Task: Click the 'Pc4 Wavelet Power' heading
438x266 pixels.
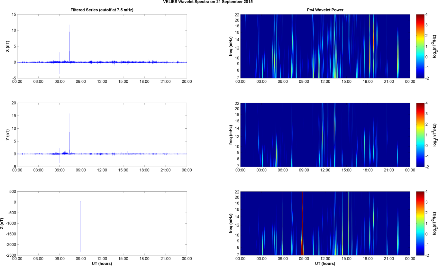Action: pos(325,10)
